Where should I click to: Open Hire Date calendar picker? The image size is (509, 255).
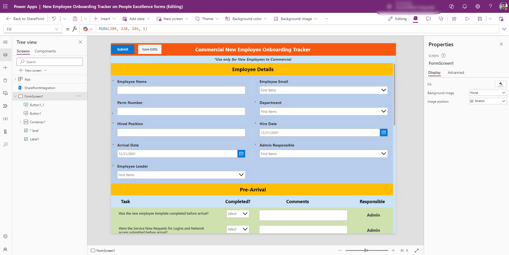point(384,133)
